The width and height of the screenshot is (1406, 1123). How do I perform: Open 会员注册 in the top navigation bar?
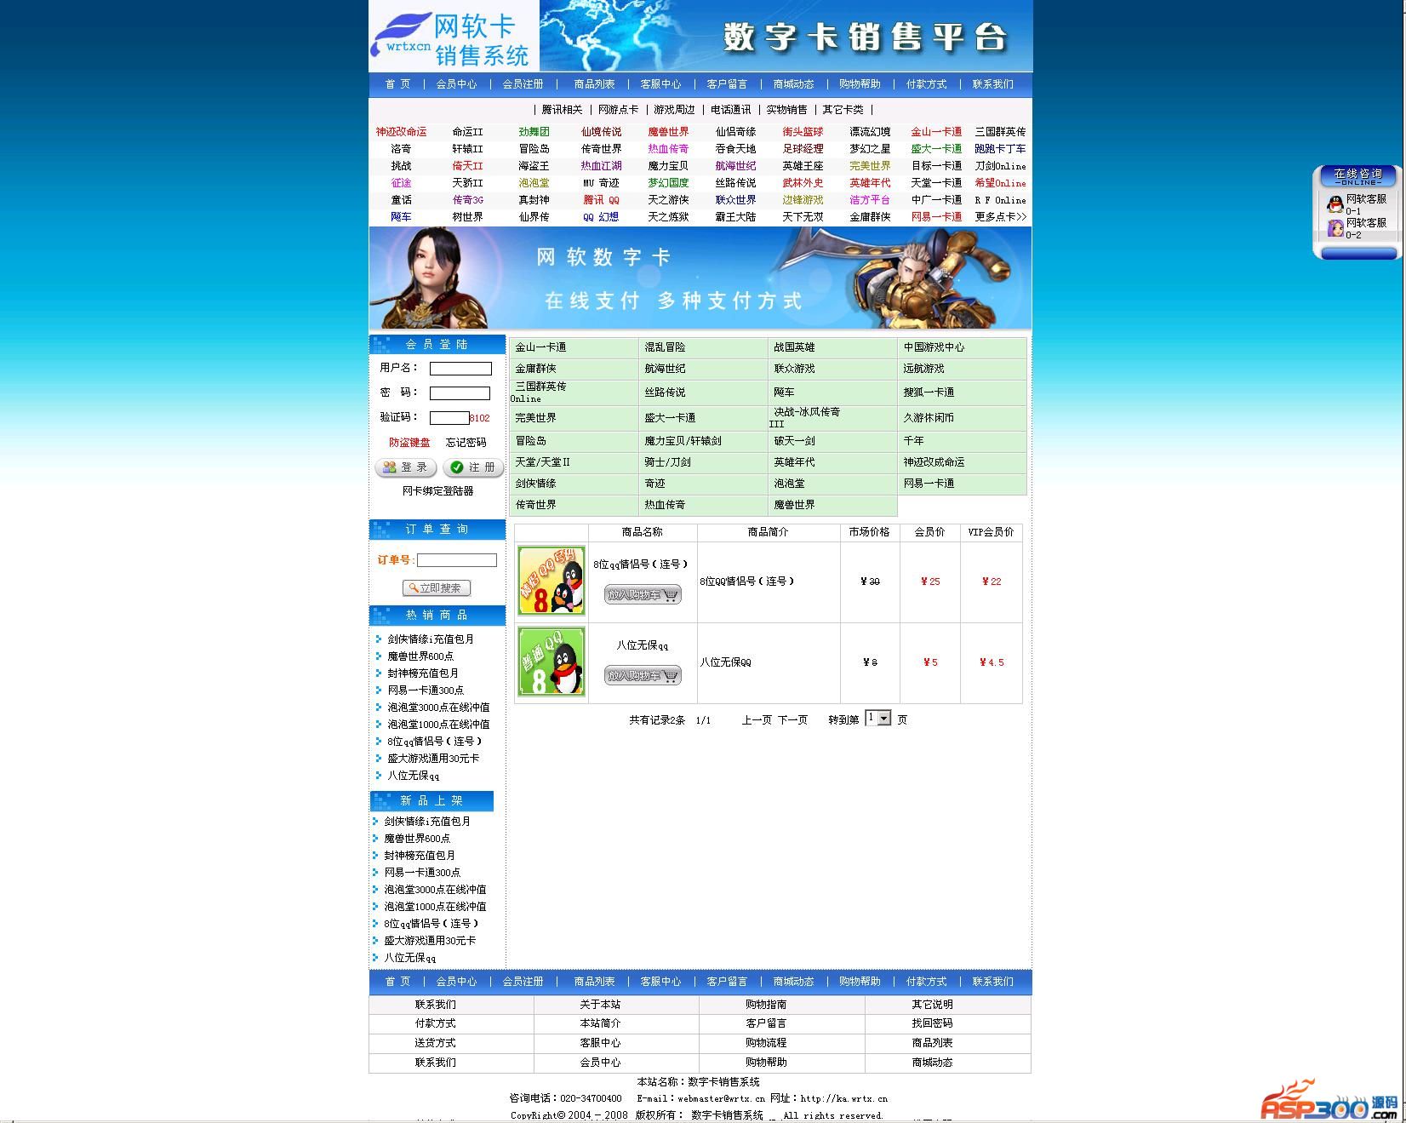[x=523, y=84]
